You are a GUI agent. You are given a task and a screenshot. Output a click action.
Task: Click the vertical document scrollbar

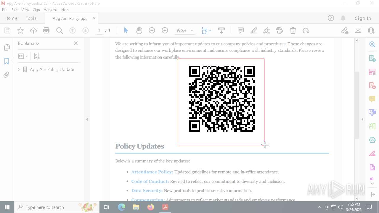[357, 105]
